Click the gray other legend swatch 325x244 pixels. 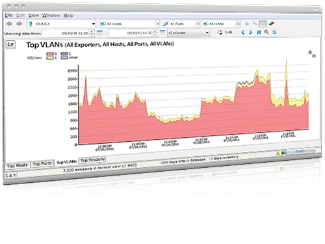[64, 57]
